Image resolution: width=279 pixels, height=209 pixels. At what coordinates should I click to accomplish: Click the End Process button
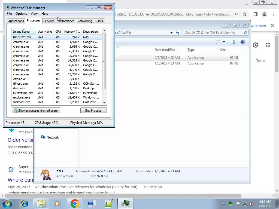pos(93,110)
